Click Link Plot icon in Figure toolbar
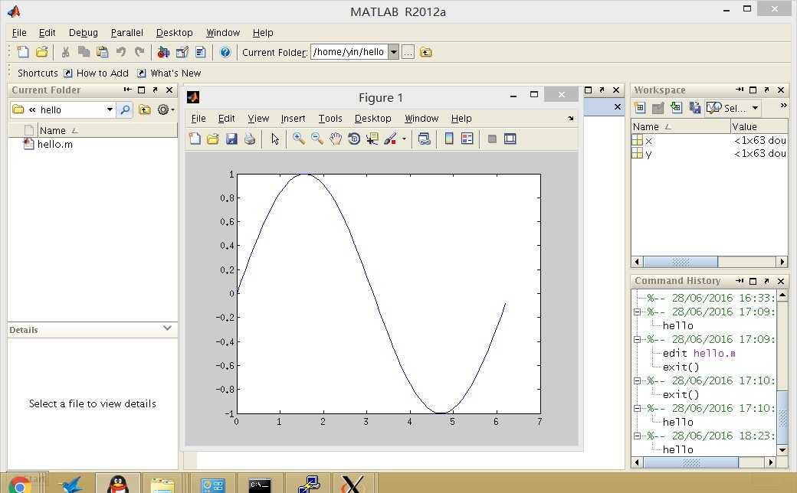 (424, 139)
